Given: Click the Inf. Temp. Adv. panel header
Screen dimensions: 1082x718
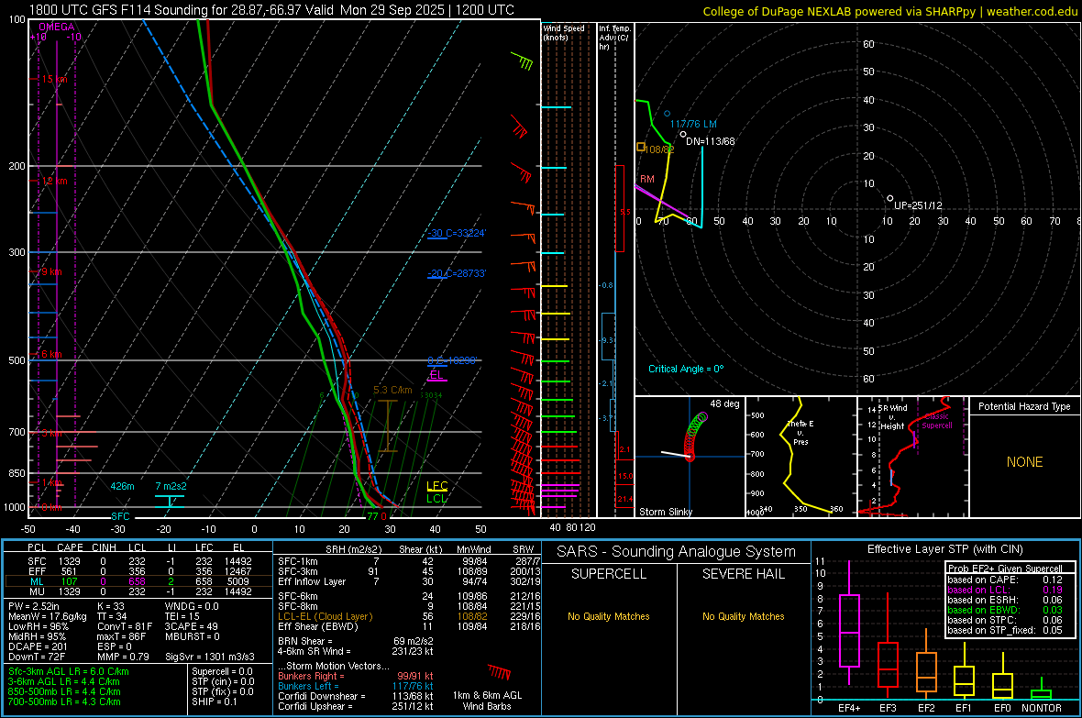Looking at the screenshot, I should click(x=614, y=38).
